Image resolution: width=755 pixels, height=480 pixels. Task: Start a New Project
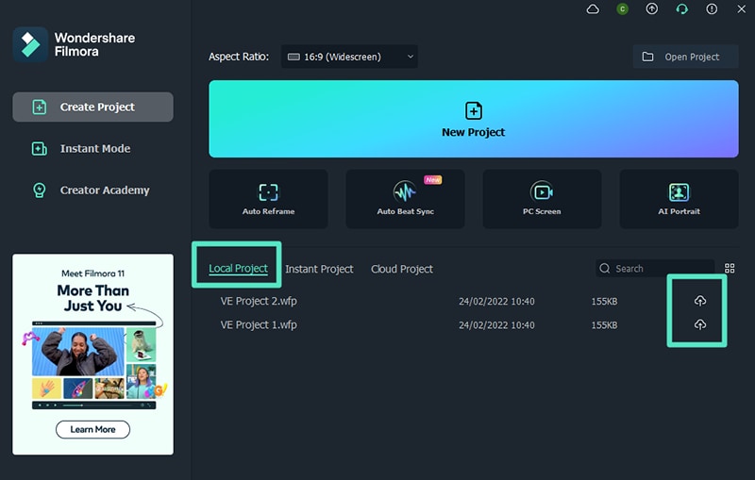474,119
